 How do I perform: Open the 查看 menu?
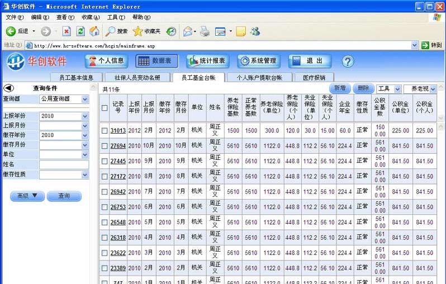[x=65, y=17]
